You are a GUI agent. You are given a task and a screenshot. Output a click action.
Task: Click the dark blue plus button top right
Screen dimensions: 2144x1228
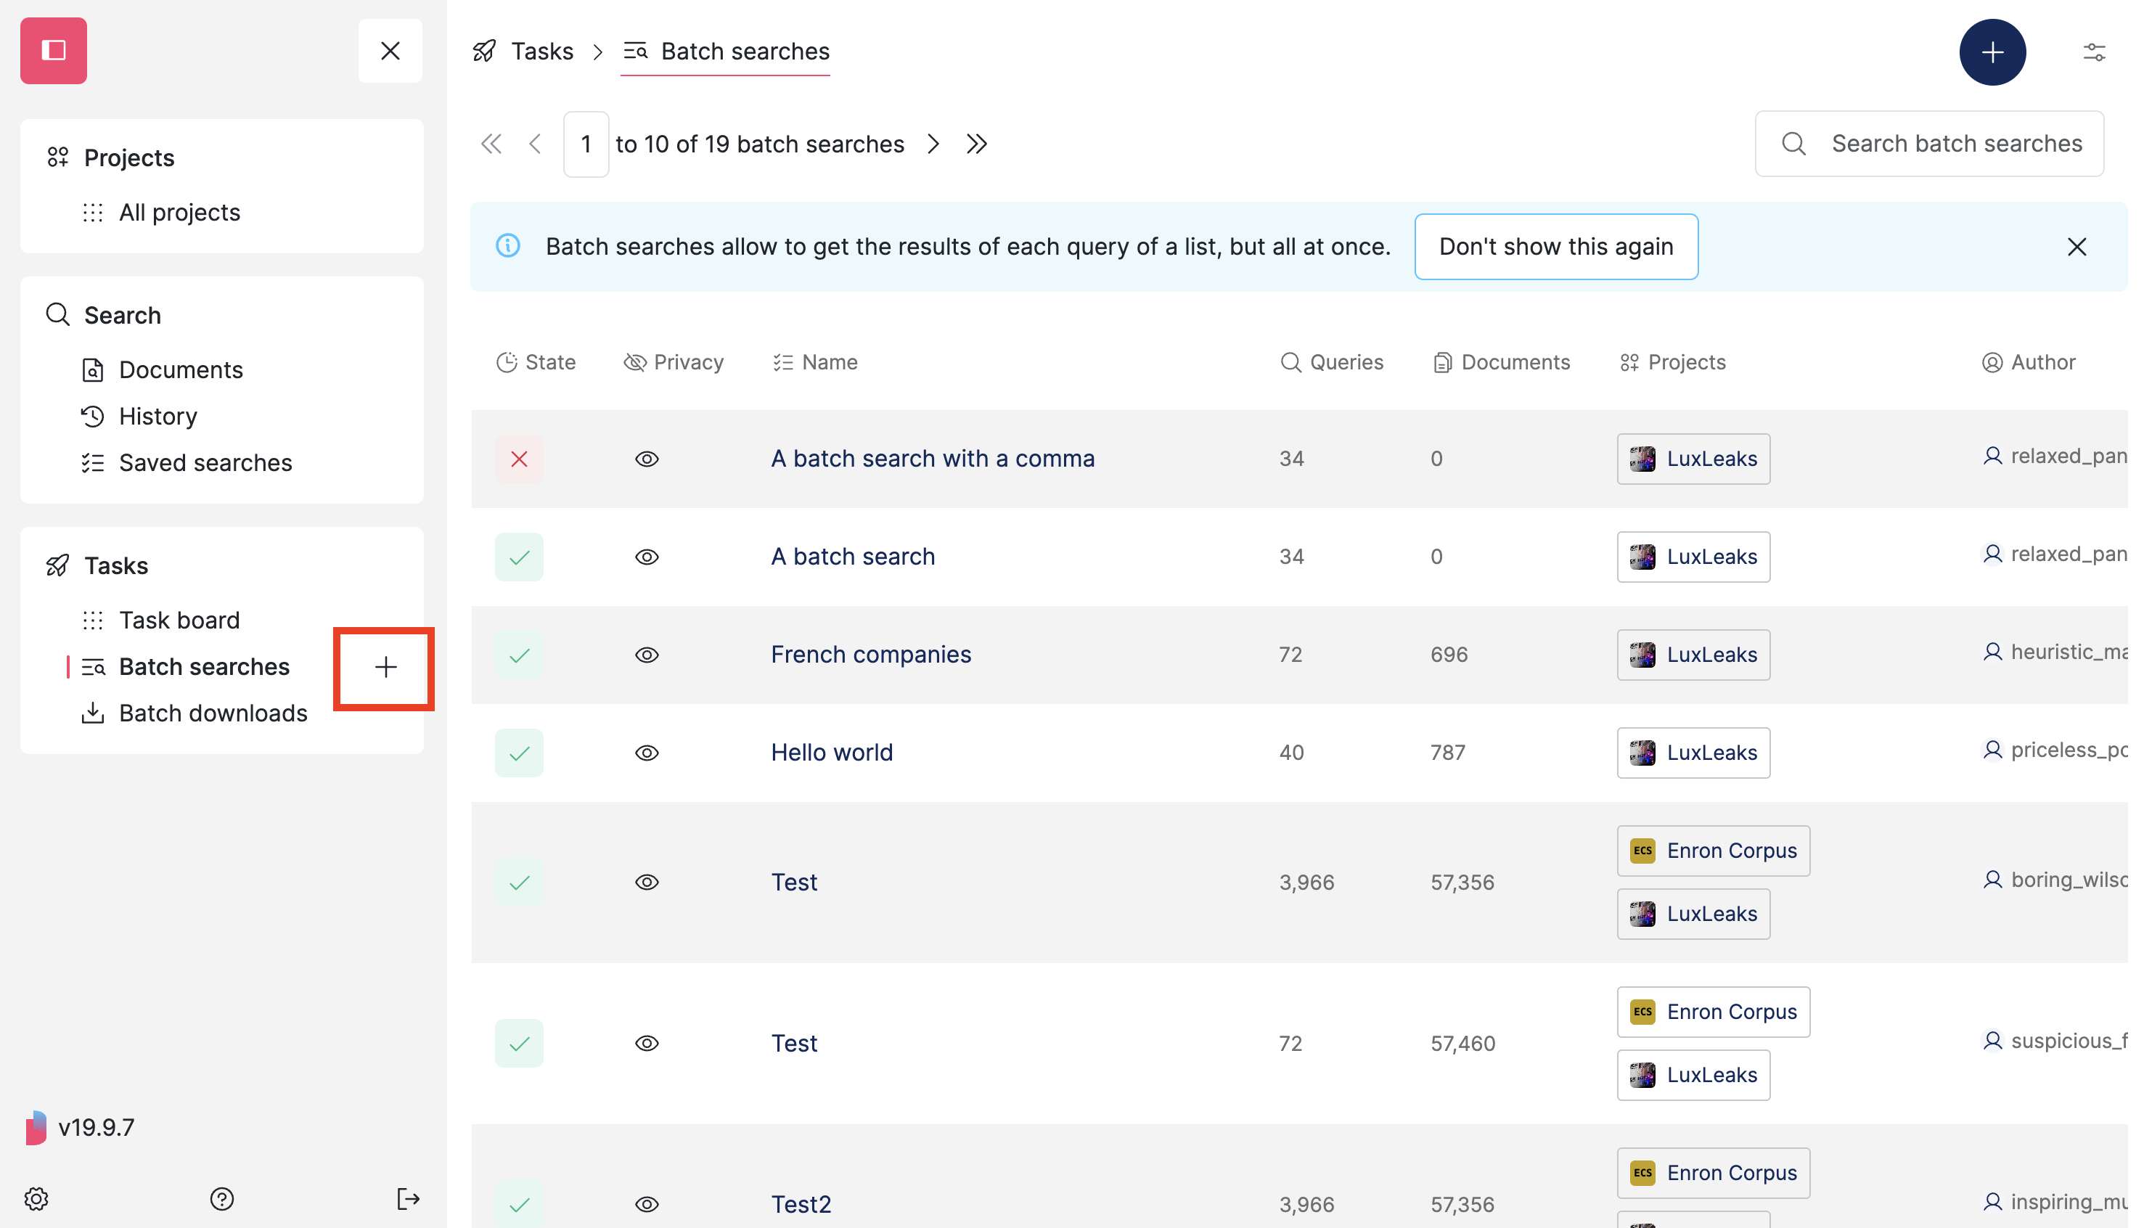pos(1993,52)
